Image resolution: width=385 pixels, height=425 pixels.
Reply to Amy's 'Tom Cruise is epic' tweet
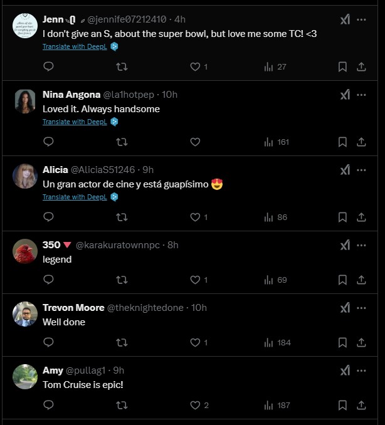(48, 405)
